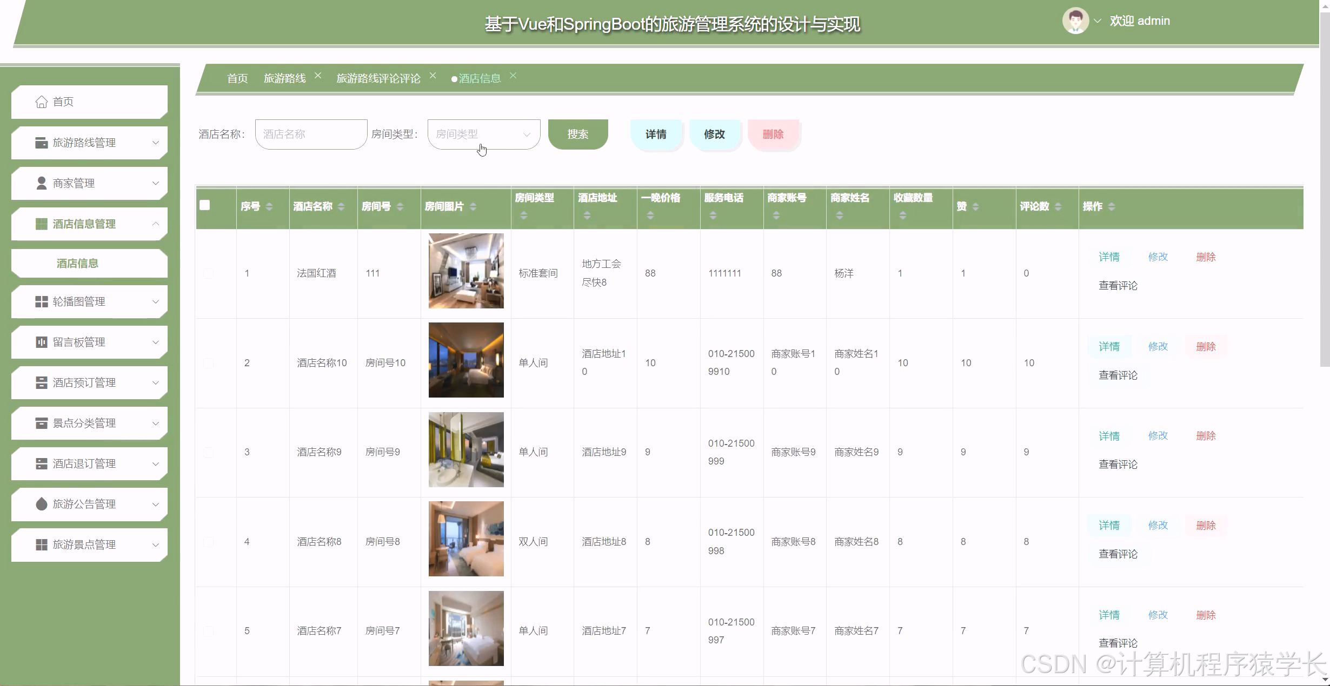Screen dimensions: 1330x686
Task: Click the 搜索 button
Action: [x=578, y=134]
